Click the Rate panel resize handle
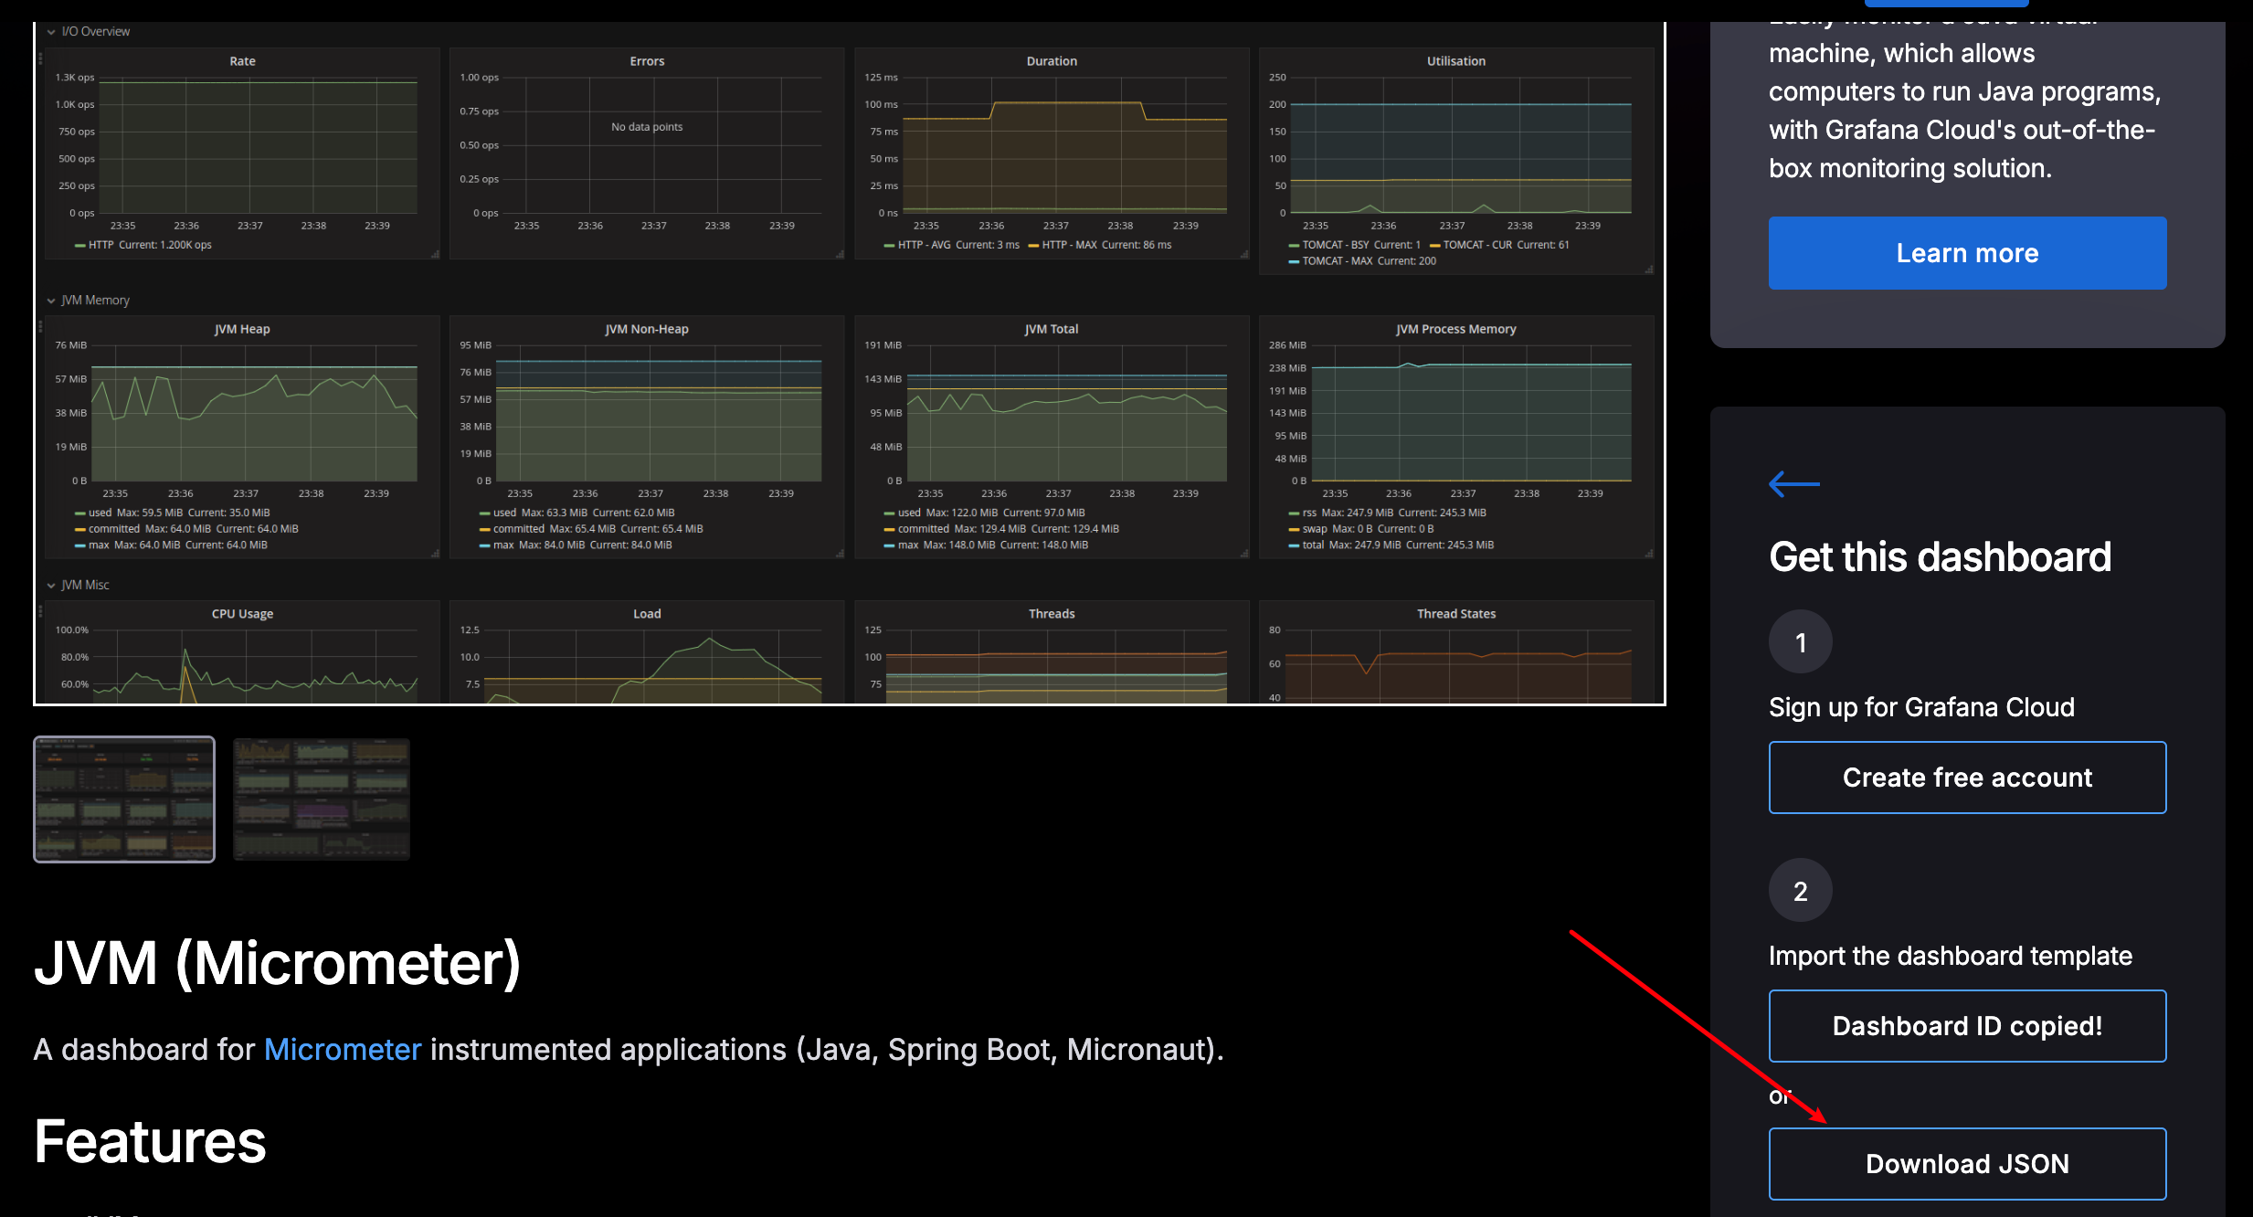Viewport: 2253px width, 1217px height. point(435,255)
